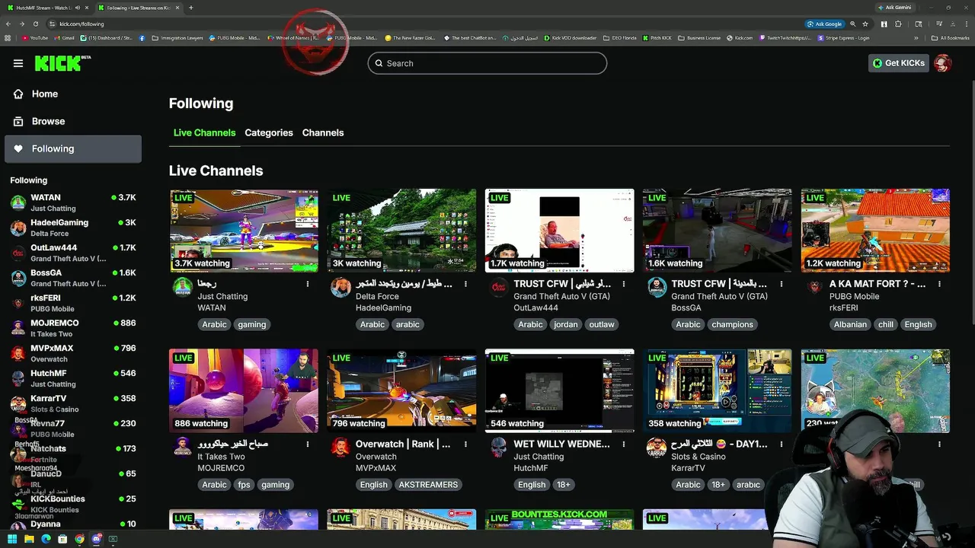Click rksFERI avatar under stream card
This screenshot has width=975, height=548.
[815, 287]
